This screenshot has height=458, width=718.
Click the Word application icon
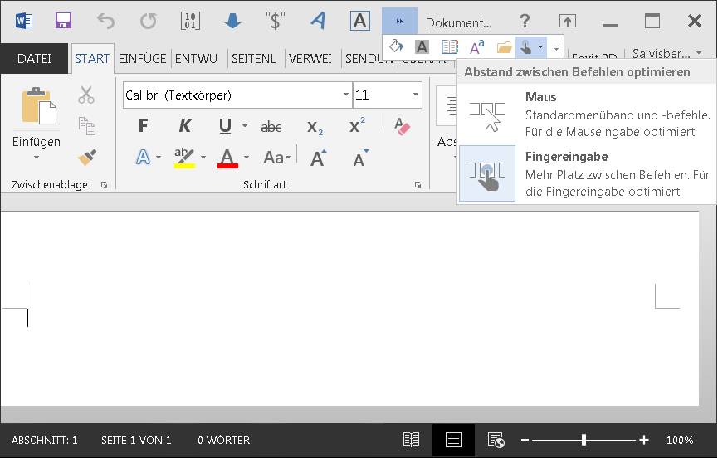[23, 21]
